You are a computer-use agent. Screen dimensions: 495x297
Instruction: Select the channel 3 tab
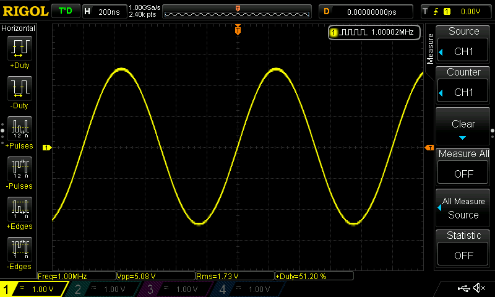coord(171,289)
